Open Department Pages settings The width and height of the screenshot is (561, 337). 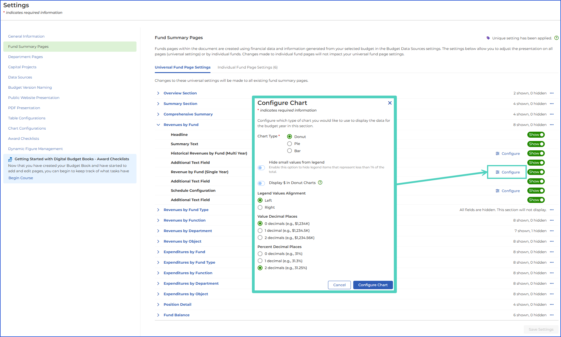25,57
